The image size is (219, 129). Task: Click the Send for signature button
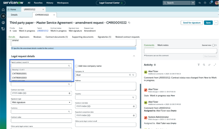pyautogui.click(x=192, y=23)
